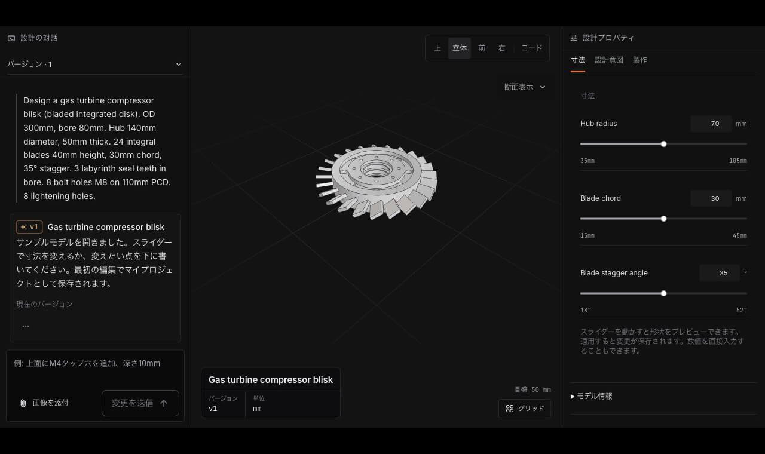Click the send changes arrow icon
765x454 pixels.
[x=164, y=403]
